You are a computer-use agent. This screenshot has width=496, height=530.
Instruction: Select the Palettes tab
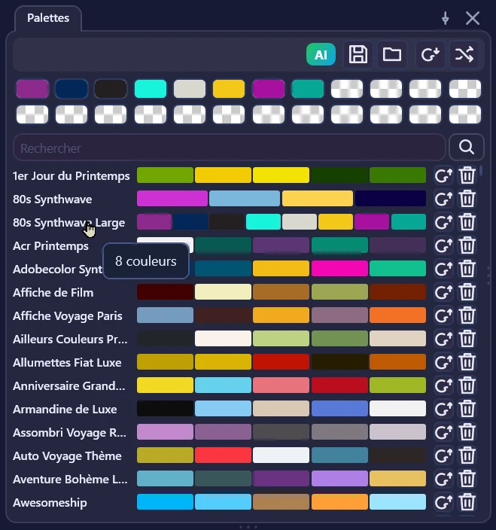coord(48,18)
